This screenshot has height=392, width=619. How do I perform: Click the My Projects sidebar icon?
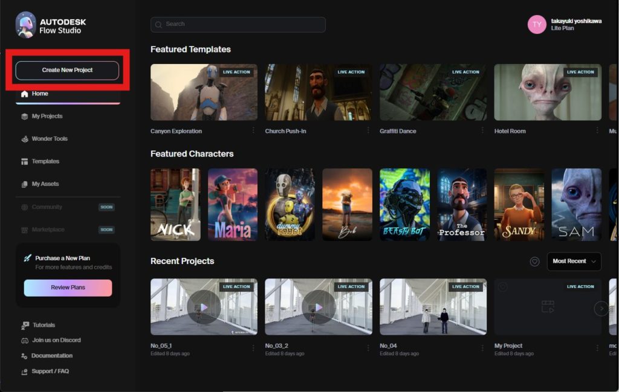pyautogui.click(x=24, y=117)
